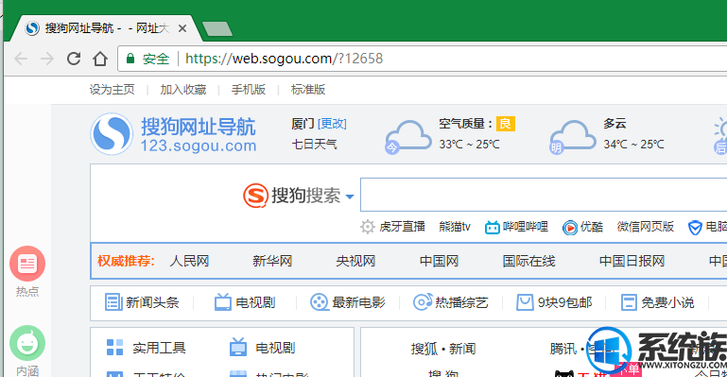This screenshot has width=727, height=377.
Task: Switch to 标准版 version
Action: [308, 90]
